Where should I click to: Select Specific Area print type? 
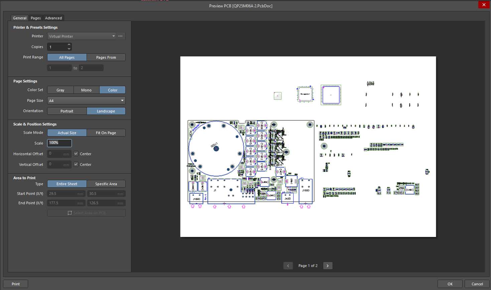(x=106, y=184)
